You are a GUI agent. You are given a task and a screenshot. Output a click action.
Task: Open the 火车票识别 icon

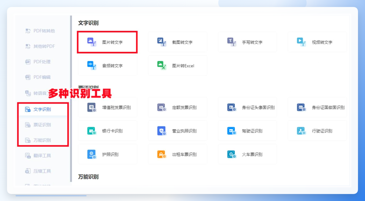(x=232, y=154)
